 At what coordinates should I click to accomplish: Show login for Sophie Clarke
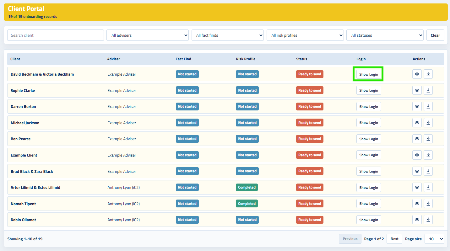(369, 90)
